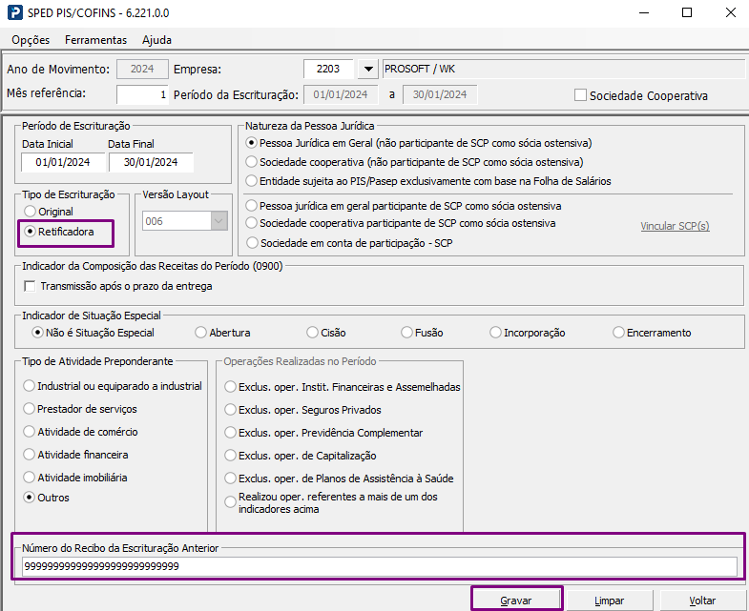This screenshot has width=749, height=611.
Task: Click the Data Final date field
Action: 151,162
